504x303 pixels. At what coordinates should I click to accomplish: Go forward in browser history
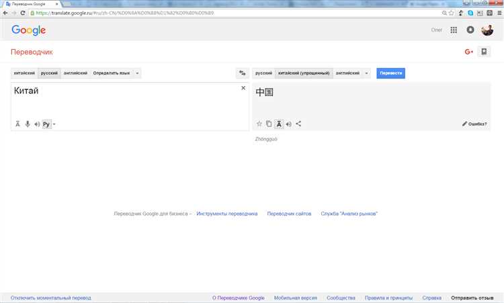(14, 13)
